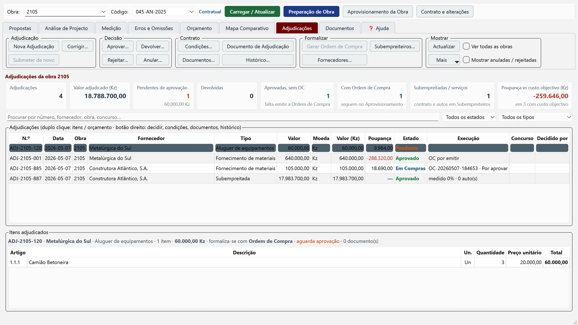Expand the Obra 2105 combo box
The width and height of the screenshot is (578, 325).
[65, 12]
